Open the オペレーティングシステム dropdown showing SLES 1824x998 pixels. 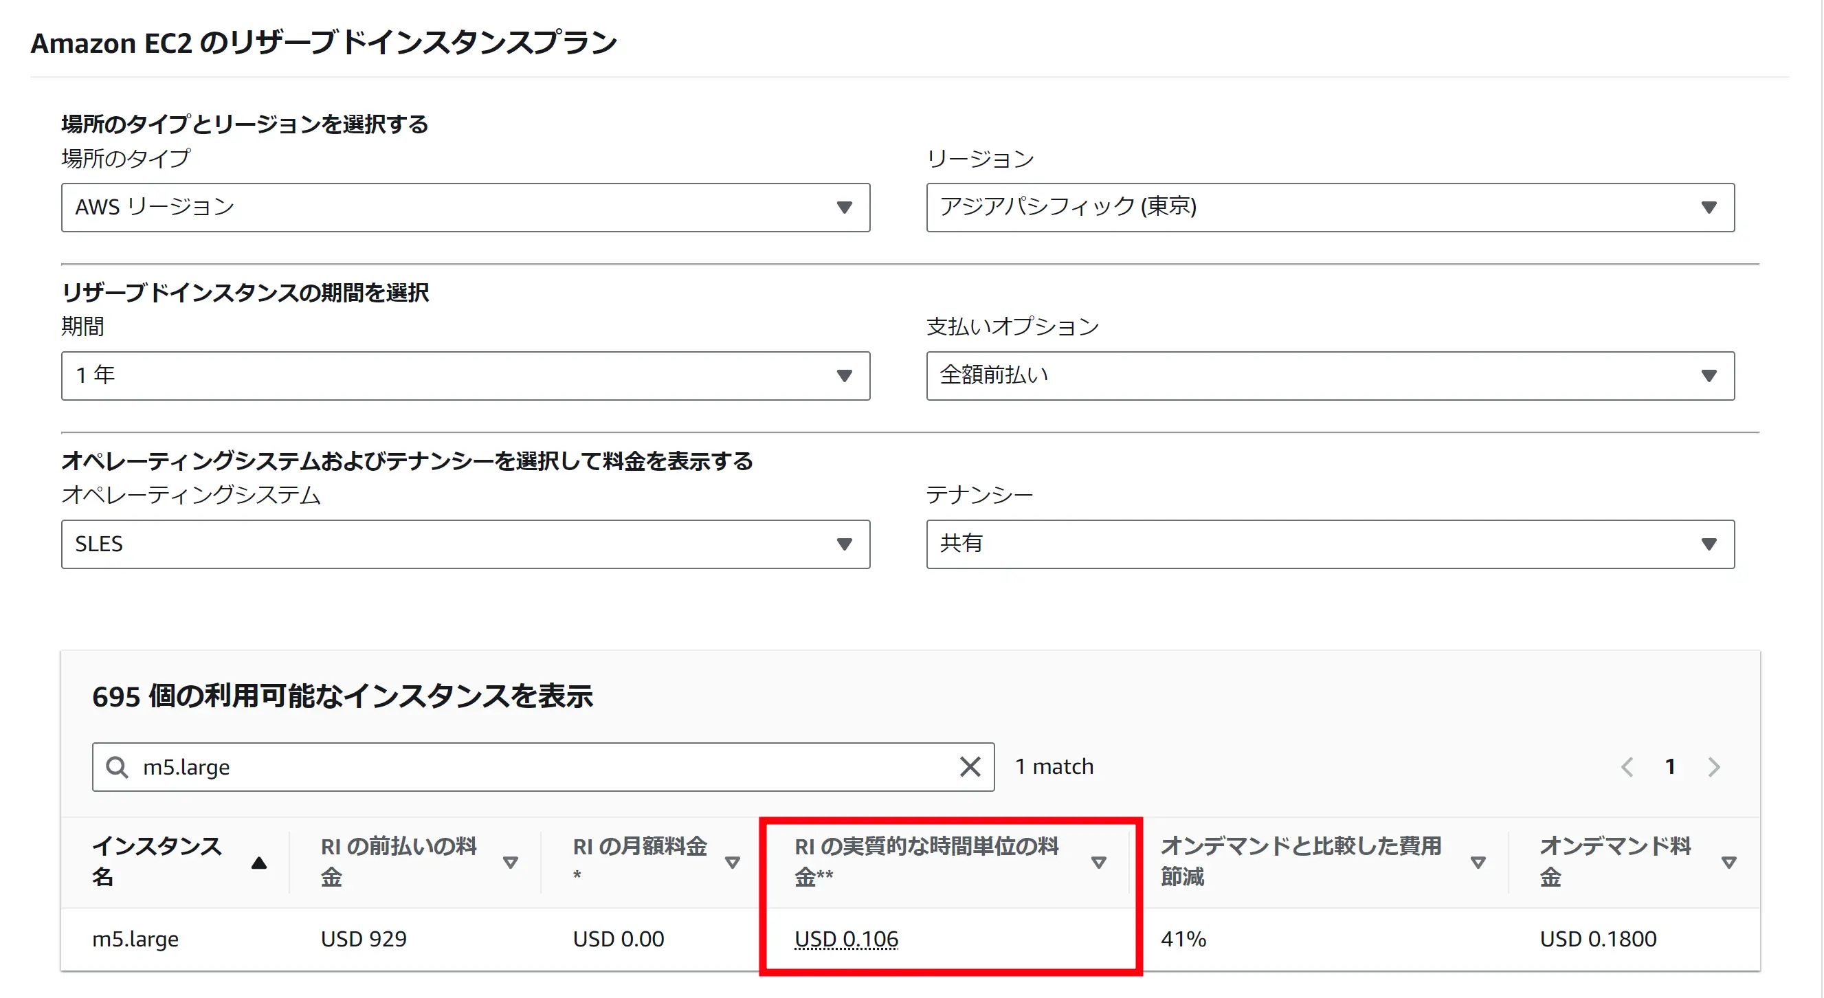(465, 544)
